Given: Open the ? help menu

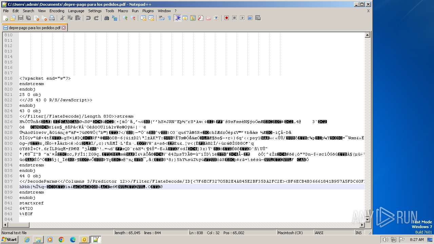Looking at the screenshot, I should click(175, 11).
